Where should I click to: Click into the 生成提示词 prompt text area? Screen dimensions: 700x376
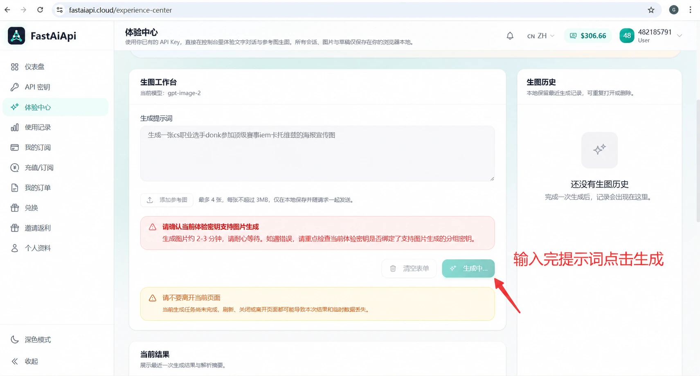(317, 153)
